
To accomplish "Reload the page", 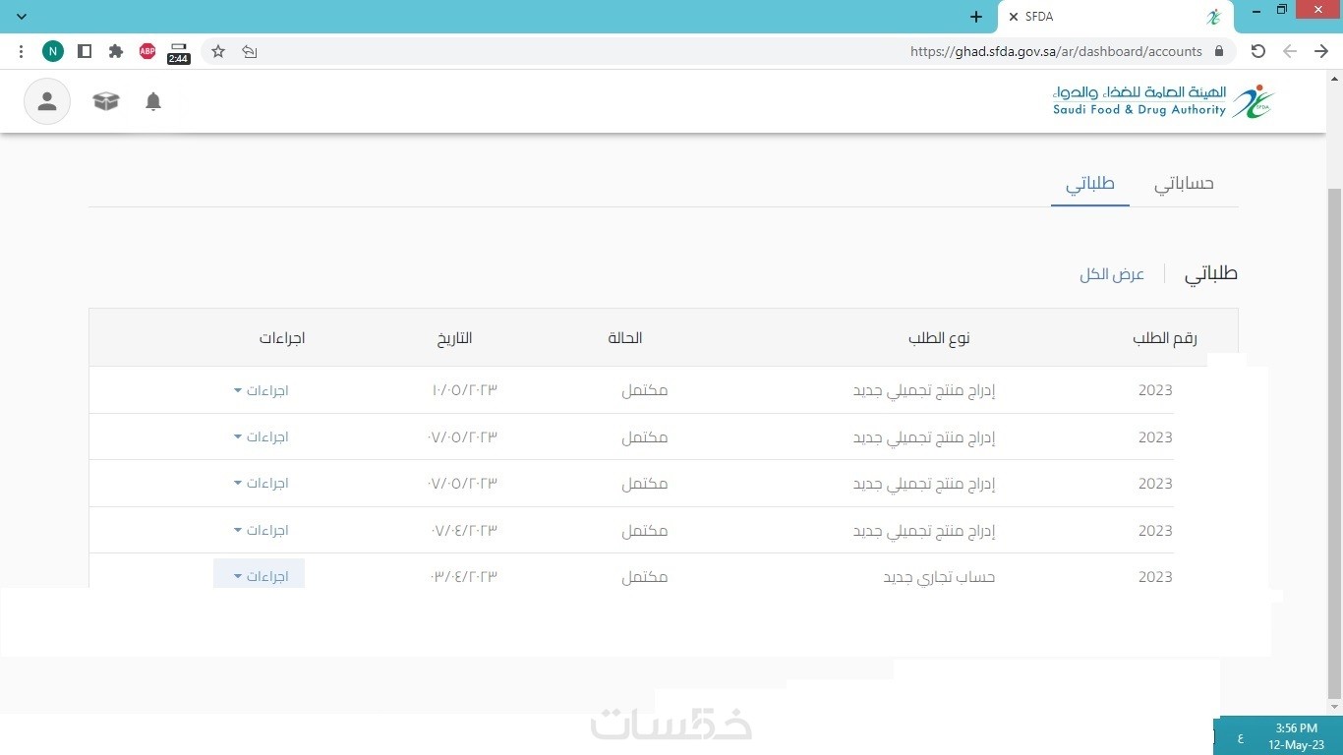I will click(x=1258, y=51).
